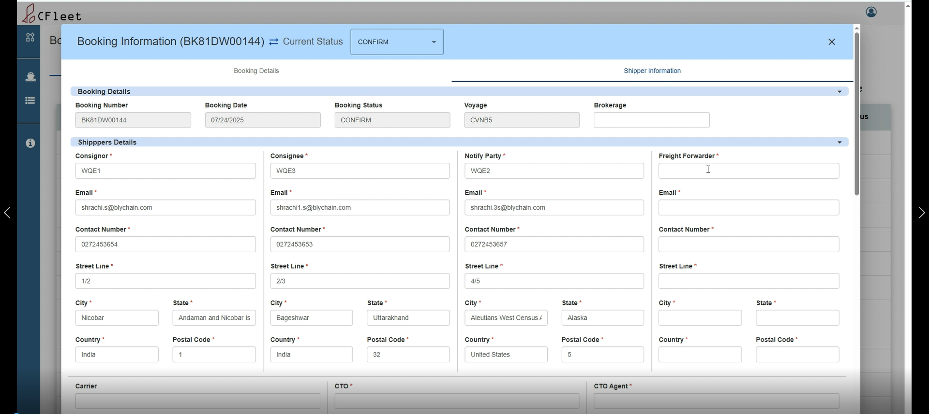Click the list icon in sidebar

(30, 100)
